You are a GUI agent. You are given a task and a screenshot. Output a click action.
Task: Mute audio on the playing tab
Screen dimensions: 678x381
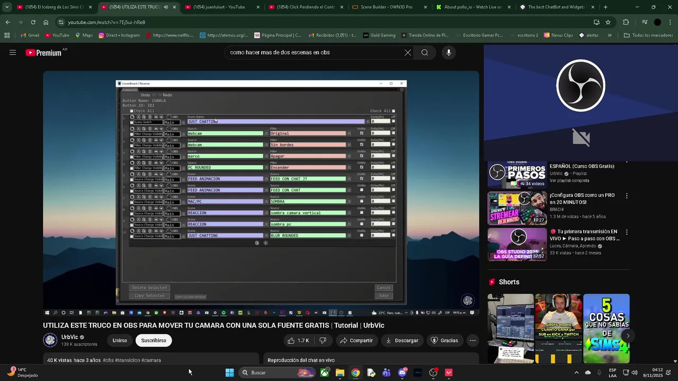point(166,7)
